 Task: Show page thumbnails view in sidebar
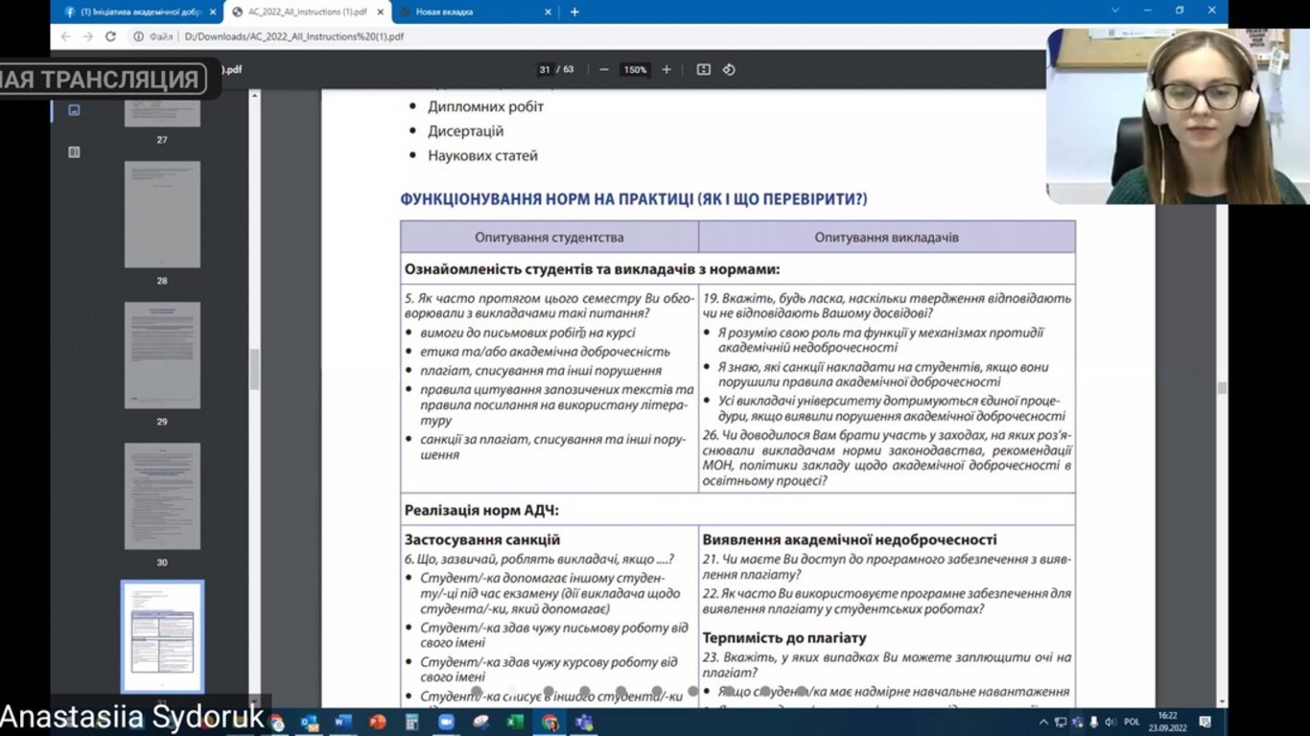point(74,110)
